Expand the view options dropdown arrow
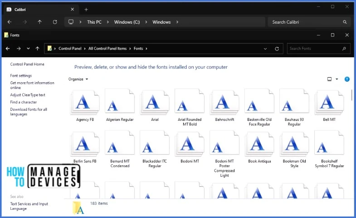This screenshot has height=218, width=356. (x=336, y=79)
